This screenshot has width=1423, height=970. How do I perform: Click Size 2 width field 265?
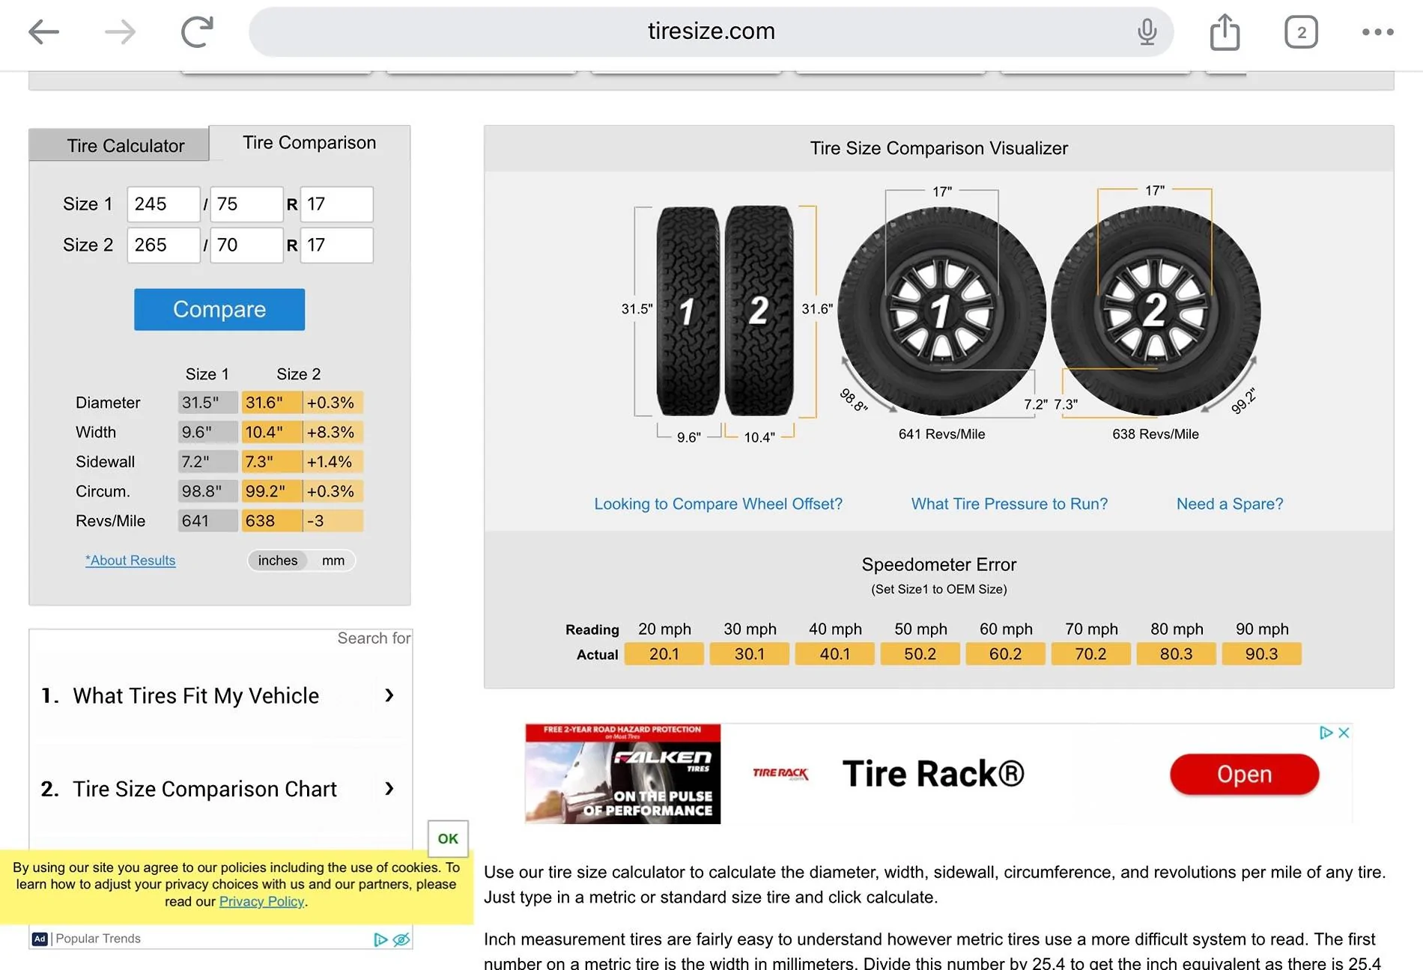click(x=163, y=245)
